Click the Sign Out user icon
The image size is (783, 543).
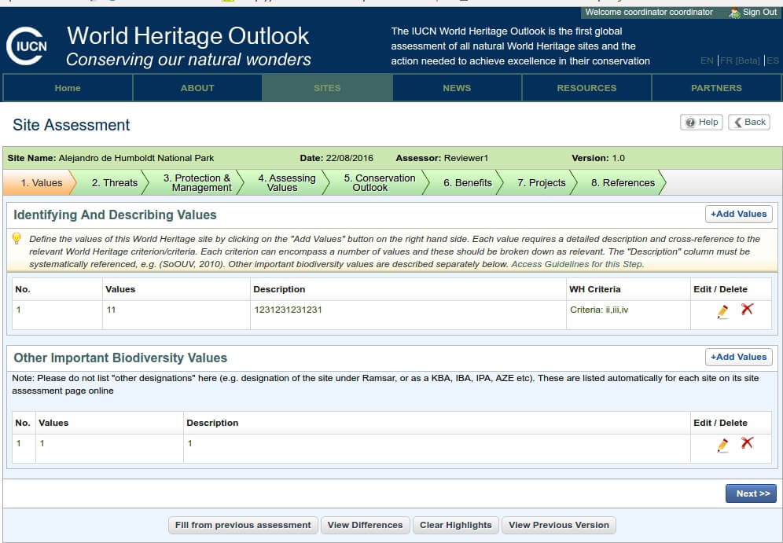click(x=734, y=13)
